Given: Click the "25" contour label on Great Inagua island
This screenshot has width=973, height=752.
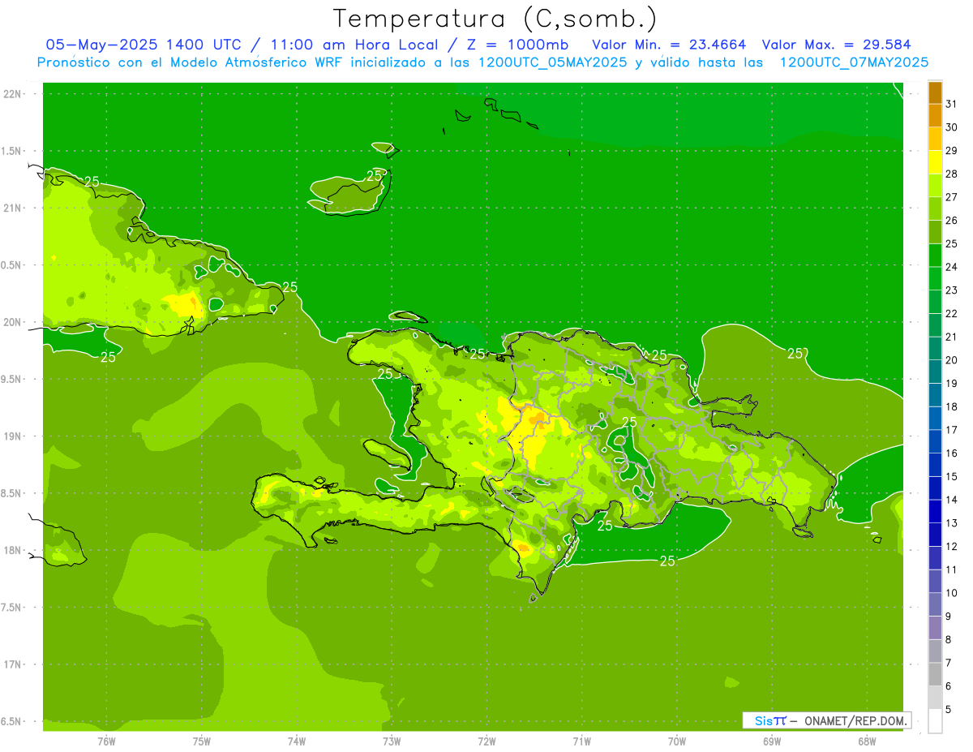Looking at the screenshot, I should [374, 175].
